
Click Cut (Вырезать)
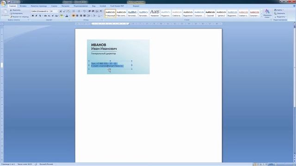[x=15, y=10]
